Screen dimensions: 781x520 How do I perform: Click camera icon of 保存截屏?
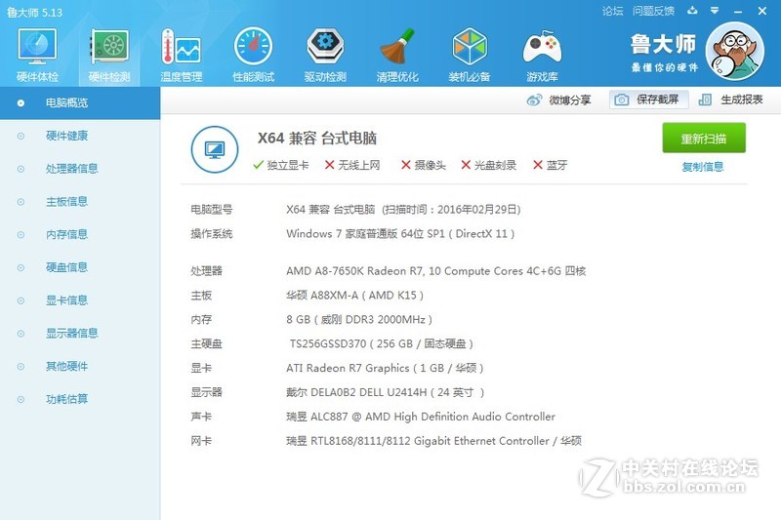click(x=621, y=100)
